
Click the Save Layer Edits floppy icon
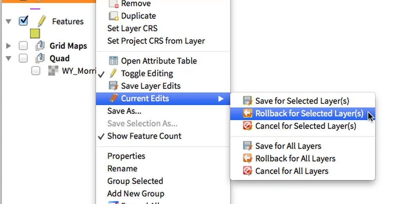pyautogui.click(x=113, y=86)
